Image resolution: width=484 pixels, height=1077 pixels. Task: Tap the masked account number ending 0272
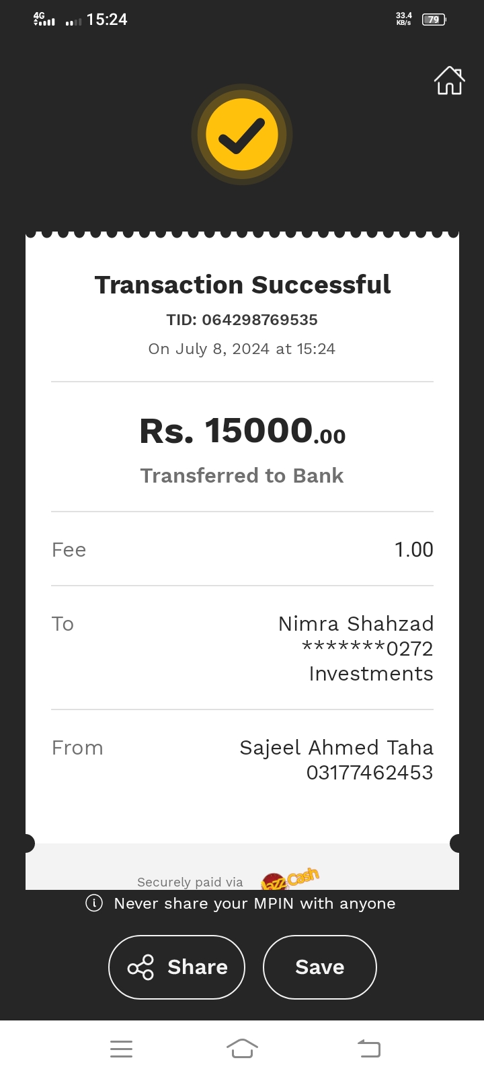coord(368,649)
